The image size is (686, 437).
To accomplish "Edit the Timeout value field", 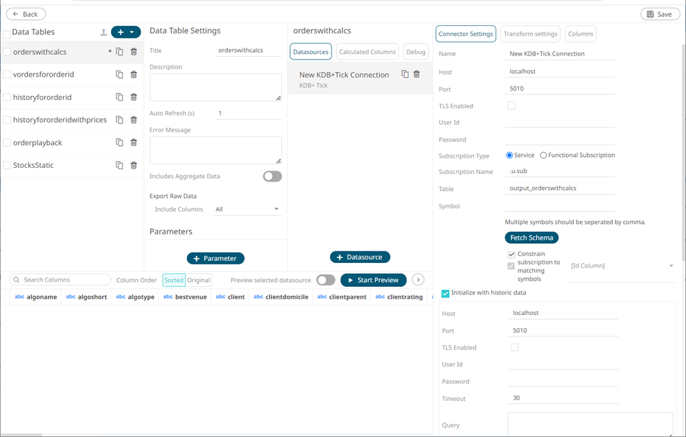I will [563, 398].
